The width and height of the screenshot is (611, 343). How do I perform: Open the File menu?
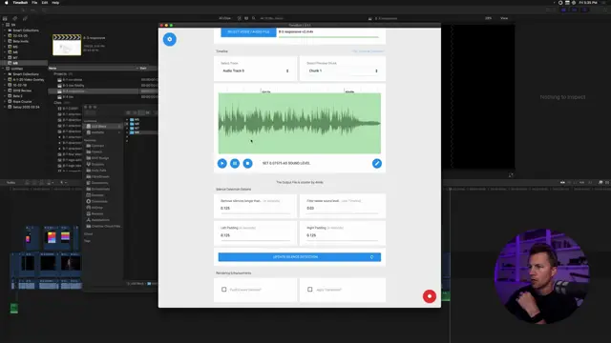tap(34, 3)
